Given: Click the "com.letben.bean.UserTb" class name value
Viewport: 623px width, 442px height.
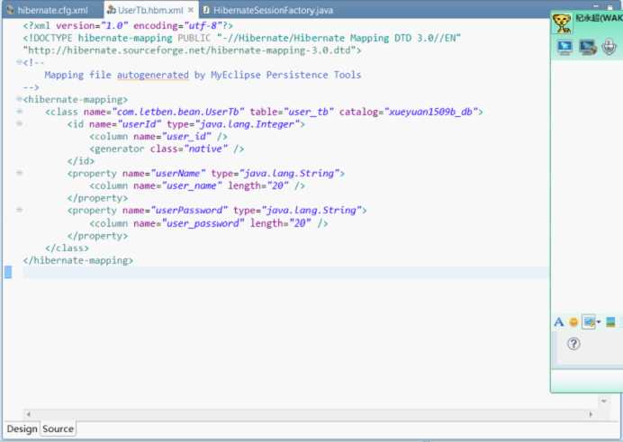Looking at the screenshot, I should 178,112.
